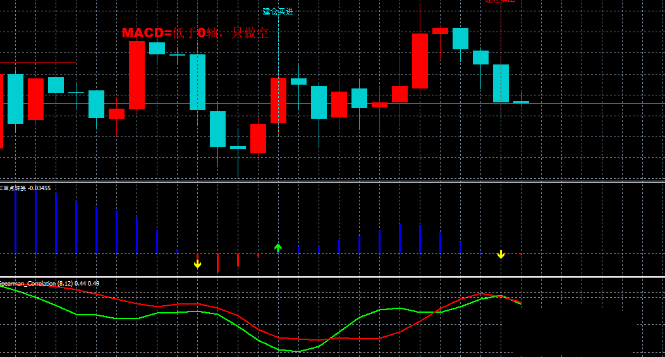Click the red vertical dashed line on right
Image resolution: width=665 pixels, height=357 pixels.
coord(501,38)
